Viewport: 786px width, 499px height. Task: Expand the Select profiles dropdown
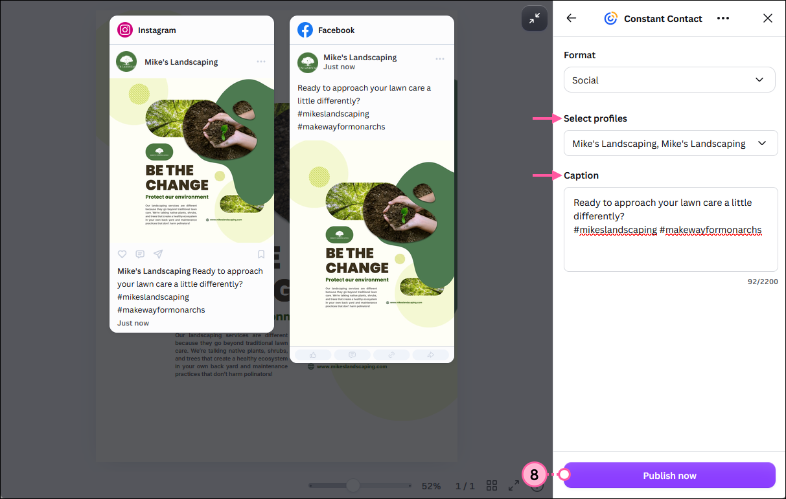[x=671, y=143]
